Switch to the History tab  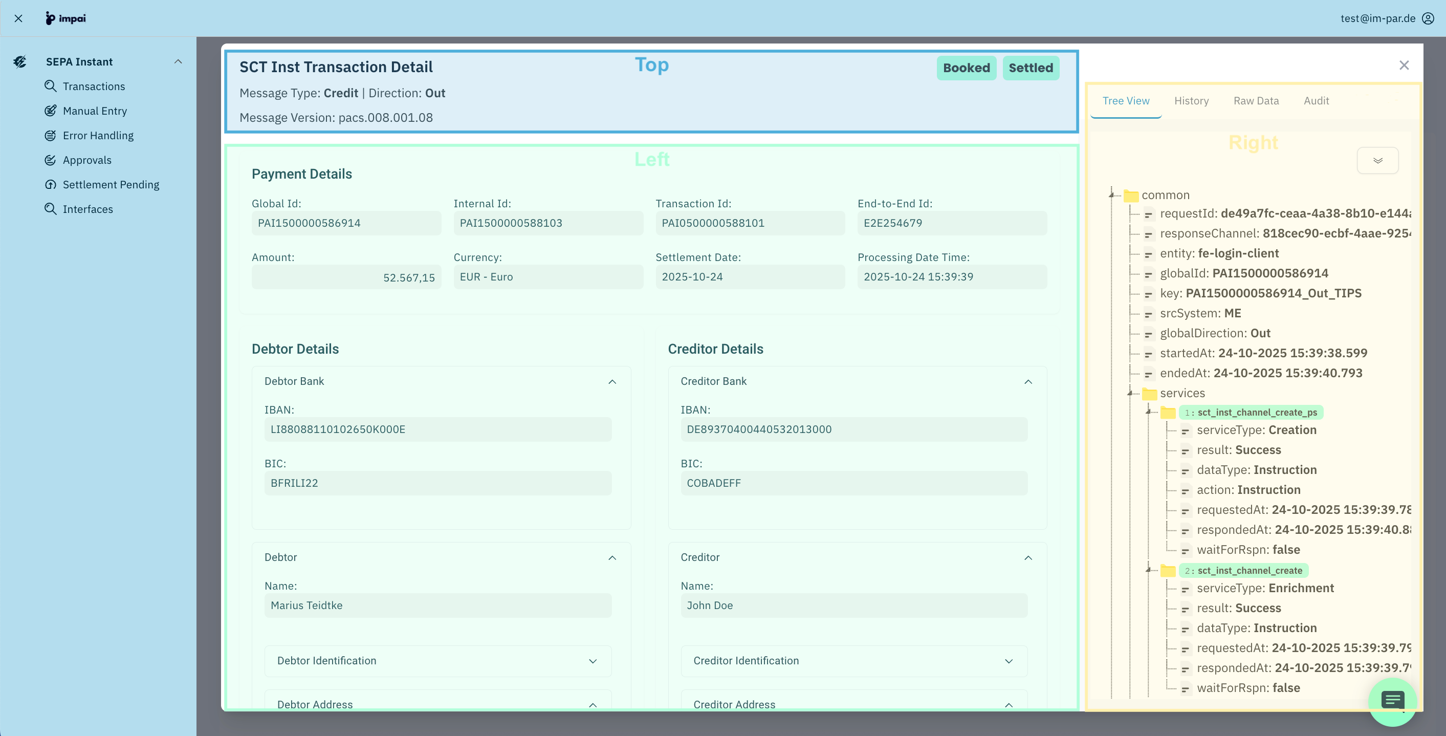(x=1192, y=100)
